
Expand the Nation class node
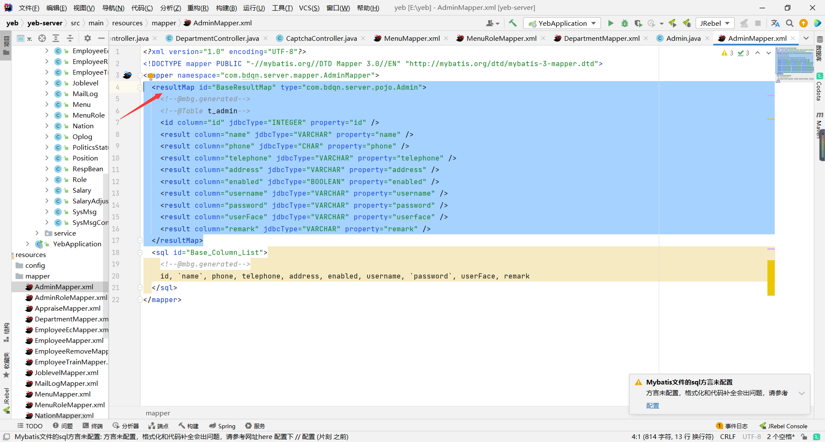click(x=47, y=126)
